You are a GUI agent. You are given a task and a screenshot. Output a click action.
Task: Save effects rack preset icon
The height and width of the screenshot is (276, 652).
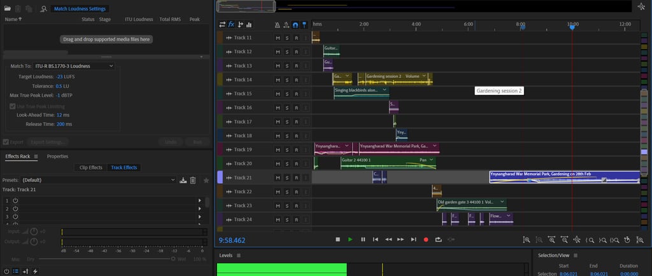click(183, 180)
